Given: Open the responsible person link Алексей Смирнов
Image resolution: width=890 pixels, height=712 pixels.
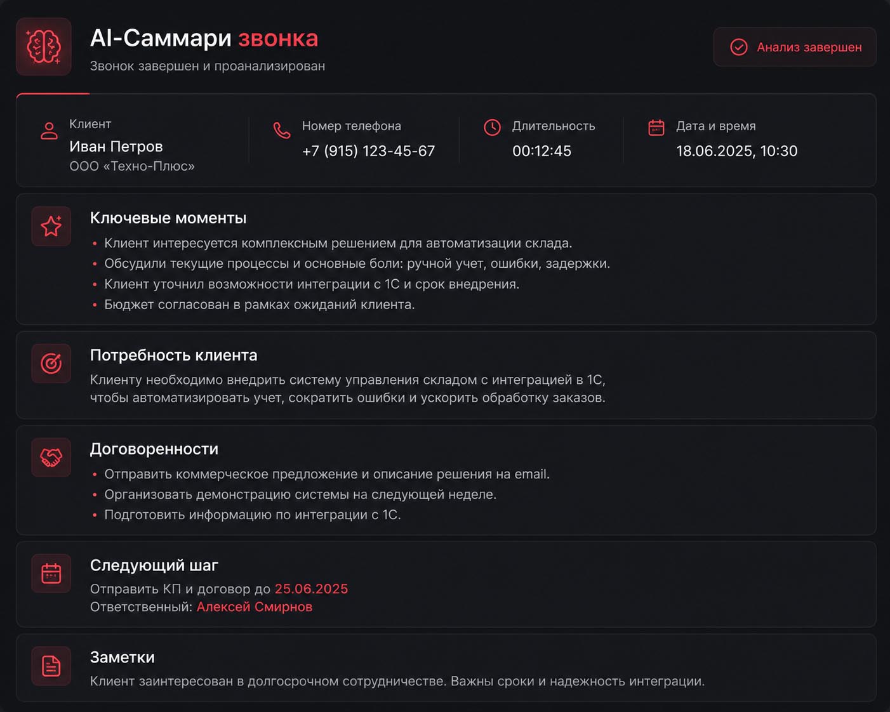Looking at the screenshot, I should click(255, 607).
